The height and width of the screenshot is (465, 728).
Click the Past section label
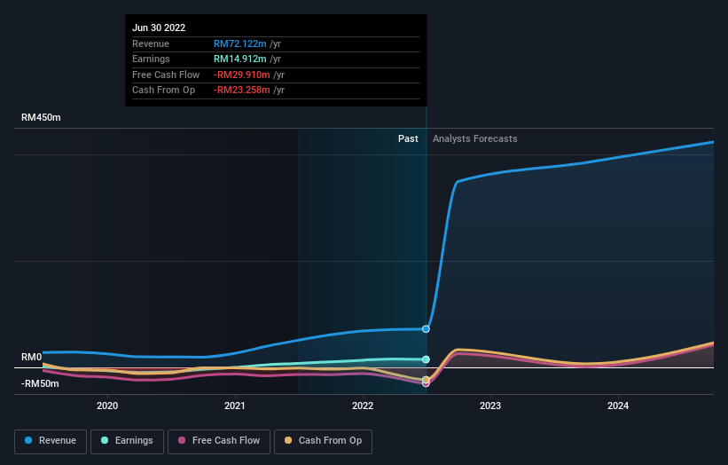(408, 138)
